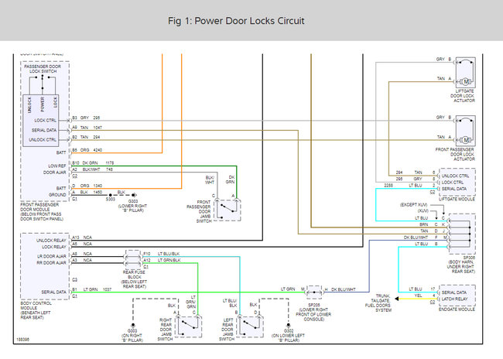Click the 'TAN 294' wire label at B2
This screenshot has height=359, width=503.
(90, 137)
